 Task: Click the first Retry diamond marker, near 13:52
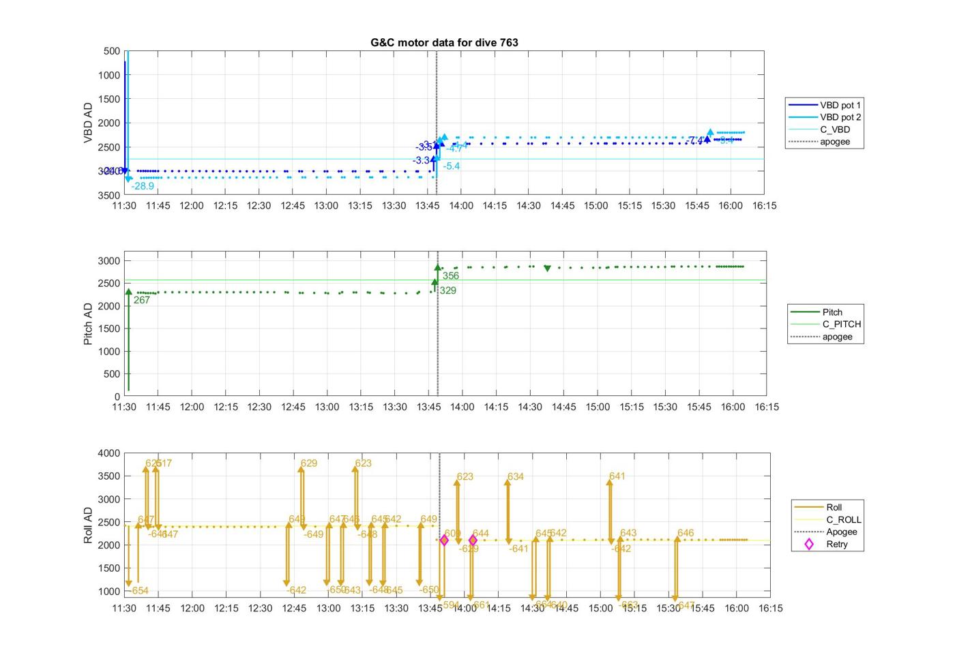(444, 540)
